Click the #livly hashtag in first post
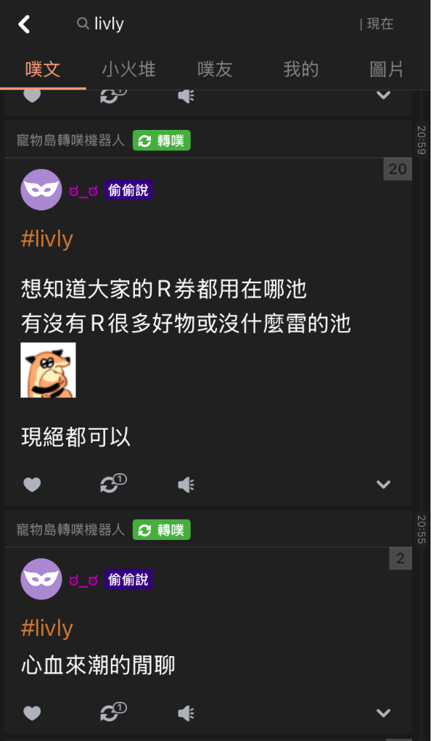The image size is (431, 741). click(46, 239)
